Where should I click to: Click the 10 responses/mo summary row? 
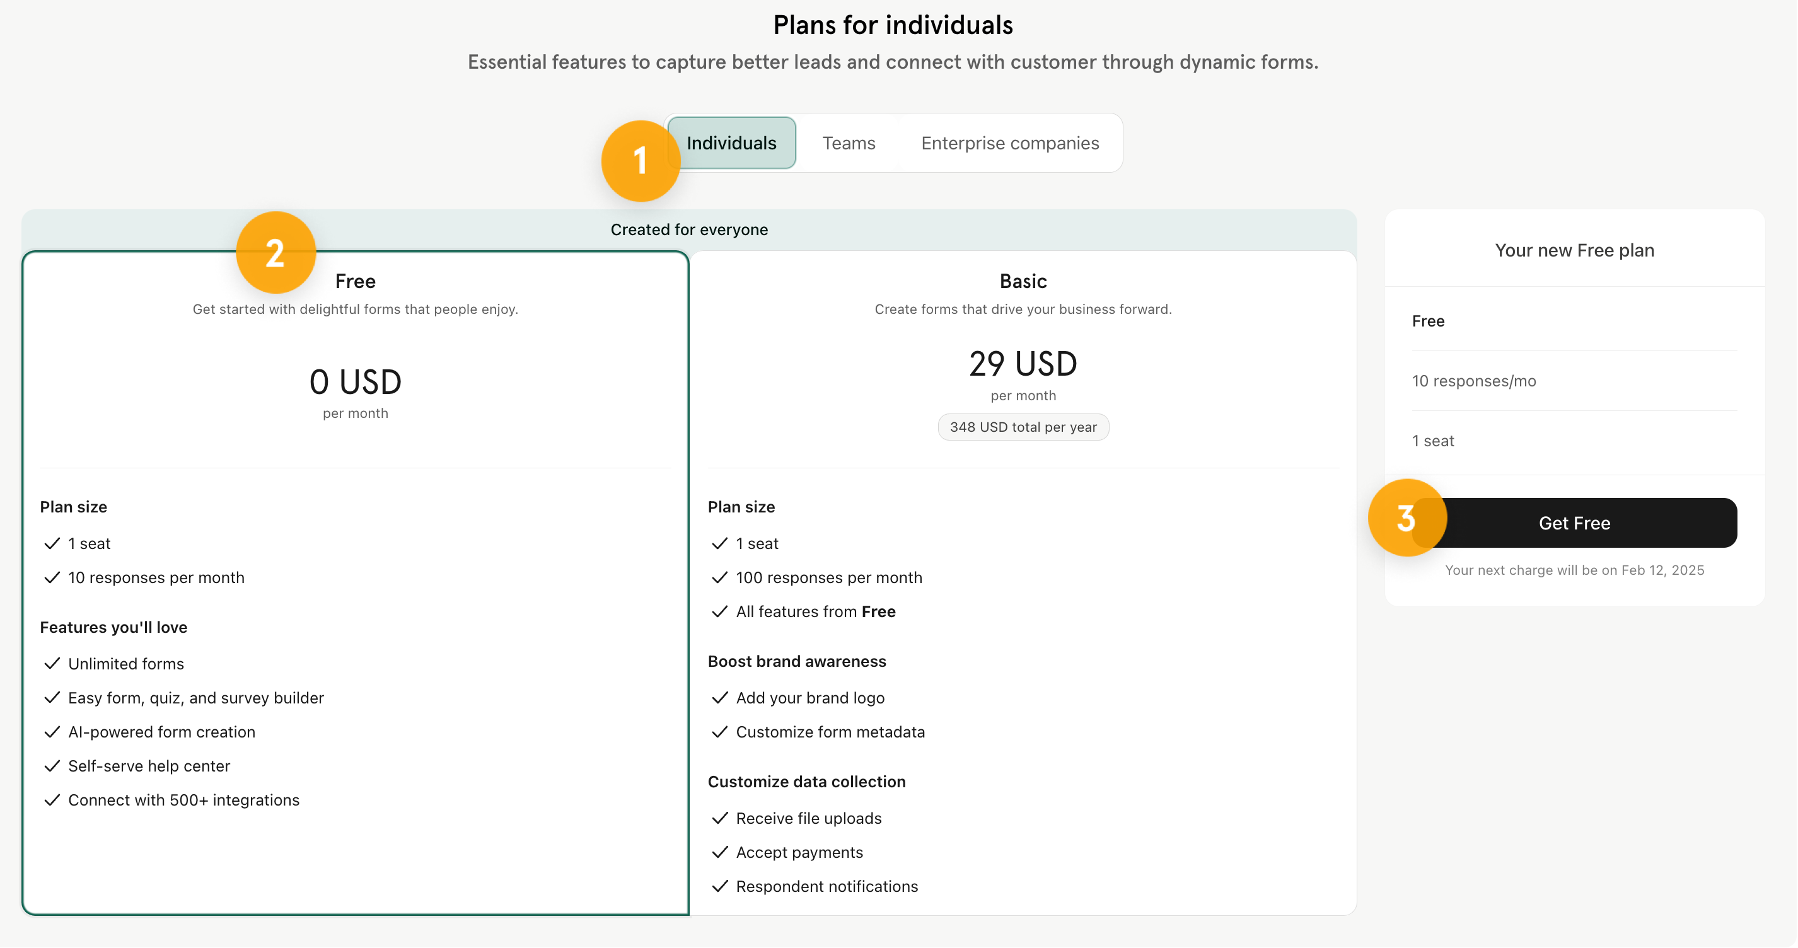coord(1574,381)
